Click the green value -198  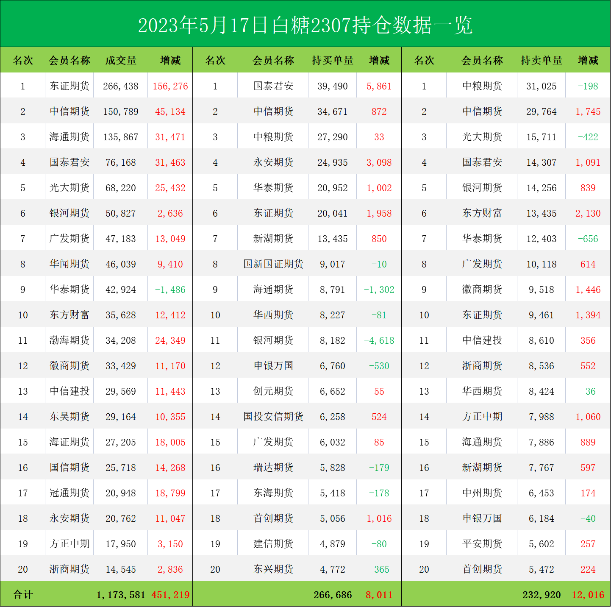[588, 86]
